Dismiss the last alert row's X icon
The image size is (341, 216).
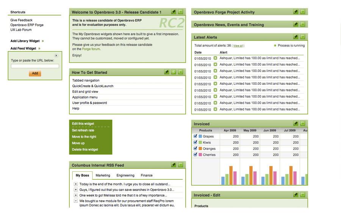215,109
